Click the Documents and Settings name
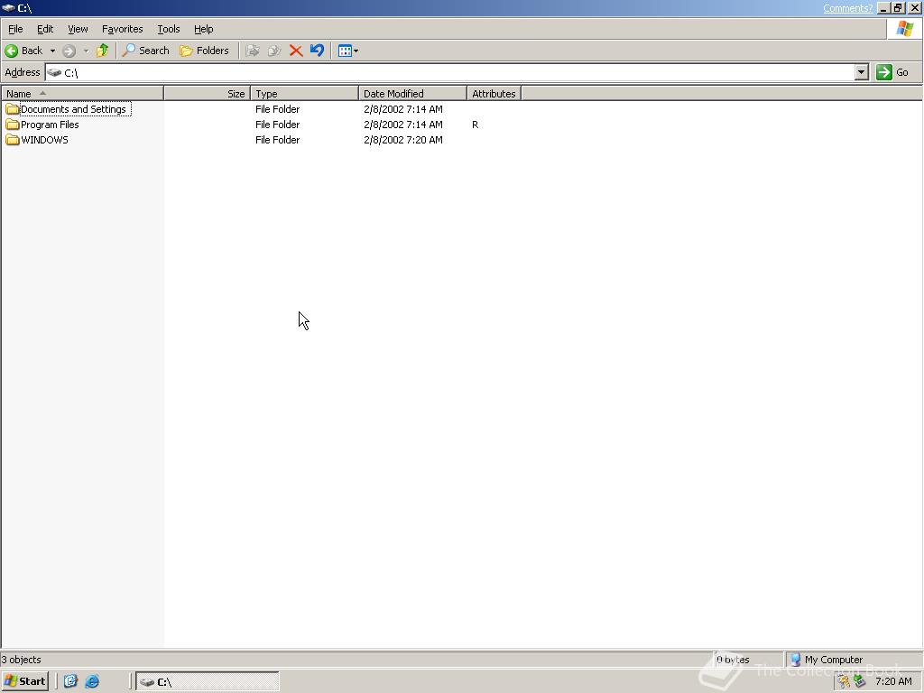 click(74, 109)
